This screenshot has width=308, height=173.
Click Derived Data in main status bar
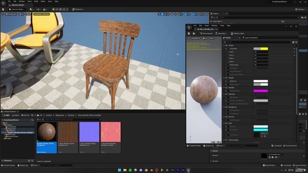(269, 165)
